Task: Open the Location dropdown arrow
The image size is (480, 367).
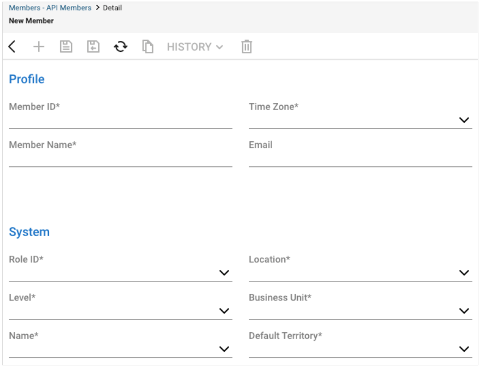Action: tap(464, 273)
